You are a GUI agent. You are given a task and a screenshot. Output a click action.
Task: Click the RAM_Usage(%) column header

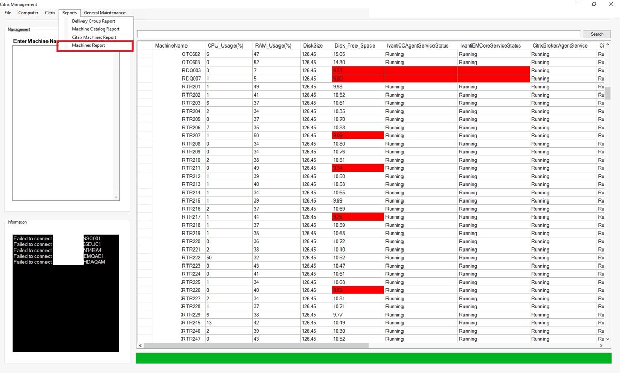pyautogui.click(x=276, y=46)
